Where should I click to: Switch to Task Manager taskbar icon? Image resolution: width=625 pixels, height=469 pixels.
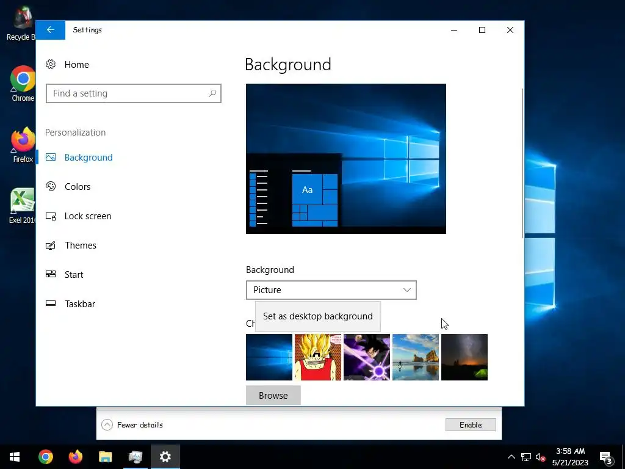pyautogui.click(x=135, y=457)
